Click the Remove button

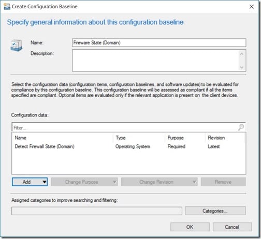[223, 182]
